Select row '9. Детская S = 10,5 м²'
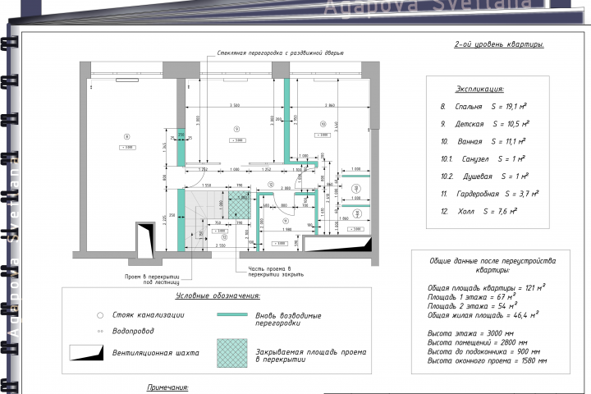Image resolution: width=591 pixels, height=394 pixels. click(485, 124)
